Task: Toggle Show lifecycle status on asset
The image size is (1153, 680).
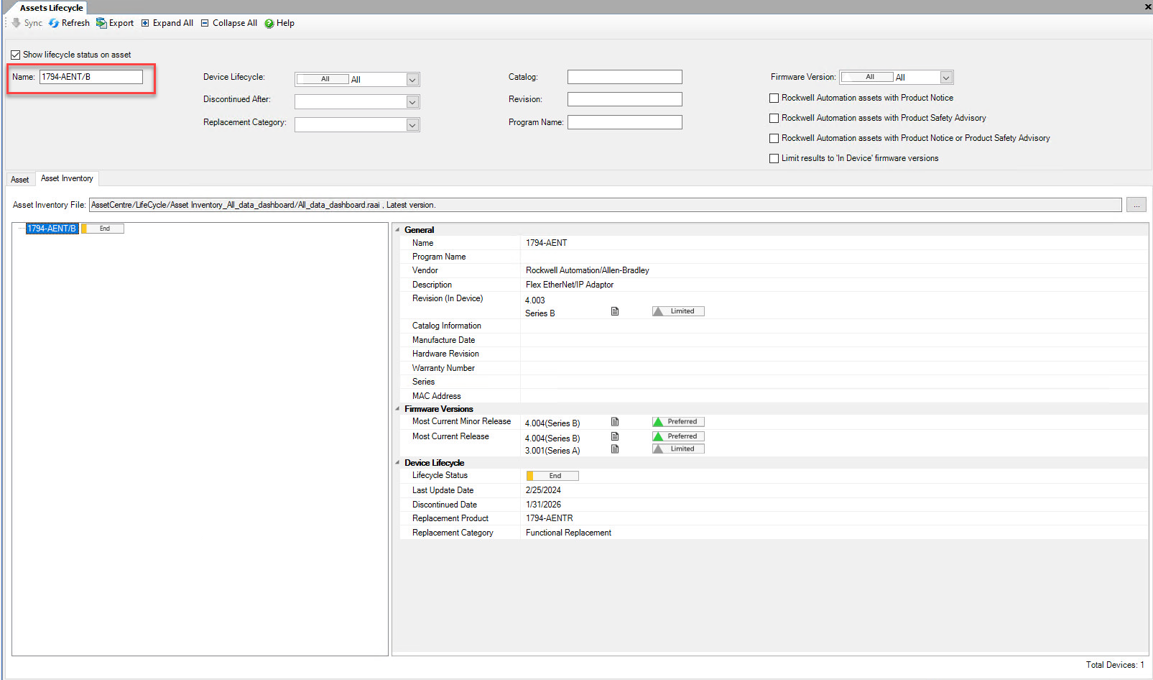Action: tap(15, 55)
